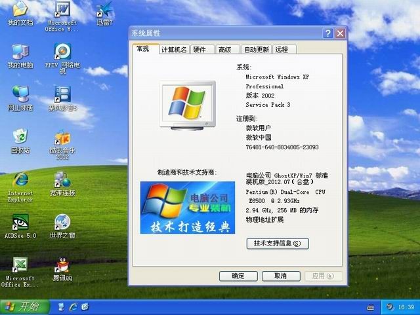
Task: Select the 回收站 recycle bin icon
Action: [20, 141]
